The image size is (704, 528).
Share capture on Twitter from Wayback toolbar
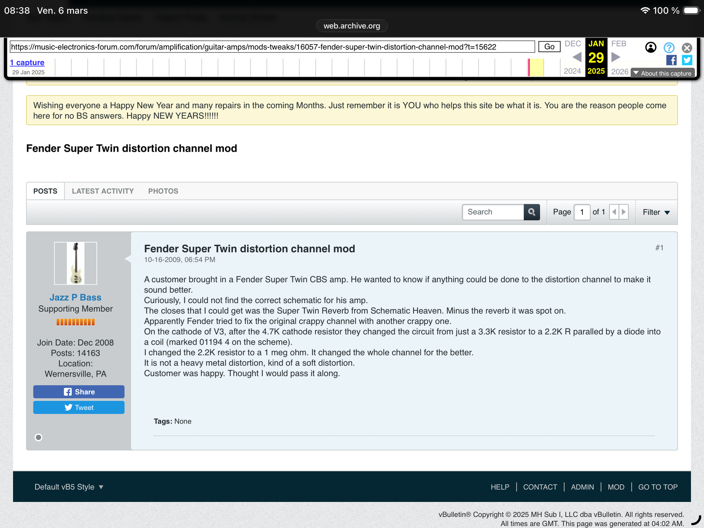(x=687, y=60)
